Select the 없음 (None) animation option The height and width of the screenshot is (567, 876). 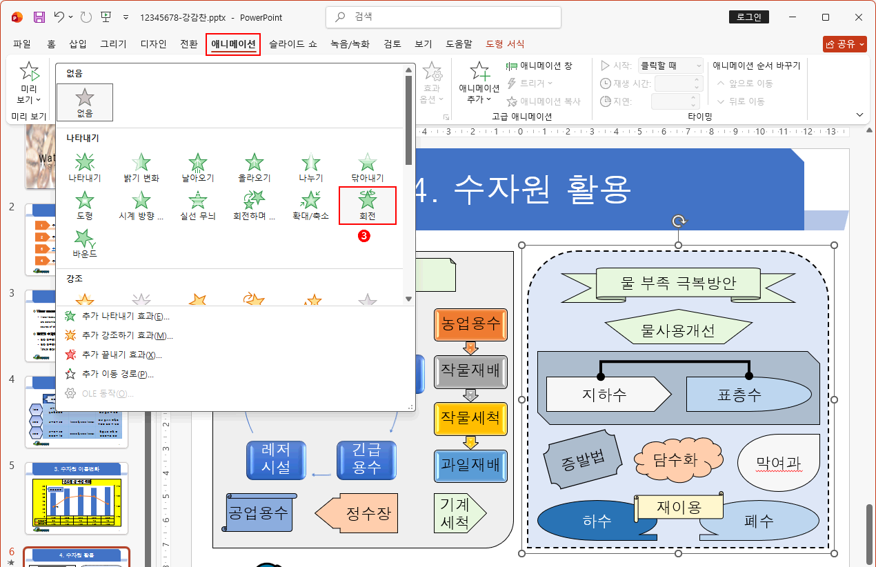84,101
